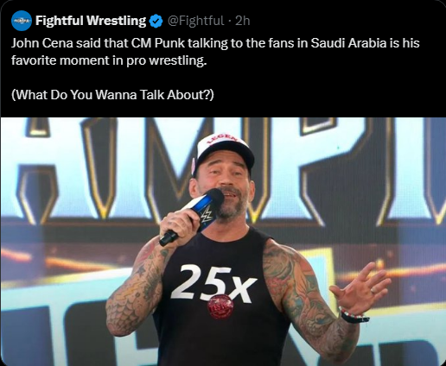This screenshot has height=366, width=446.
Task: Click the '25x' print on the shirt
Action: [x=213, y=283]
